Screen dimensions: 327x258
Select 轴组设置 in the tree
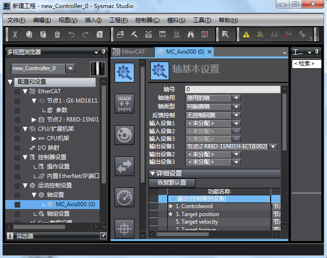click(x=58, y=214)
